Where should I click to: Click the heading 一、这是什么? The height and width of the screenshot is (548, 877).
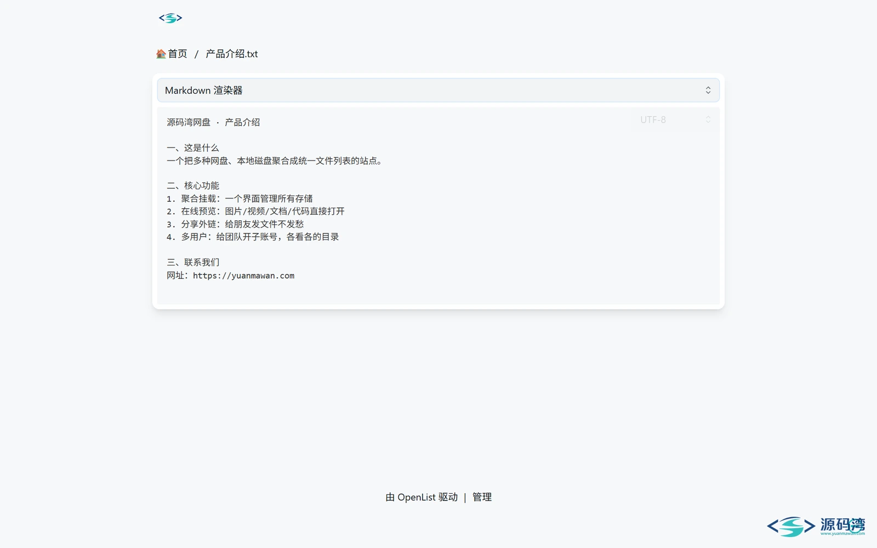tap(193, 148)
